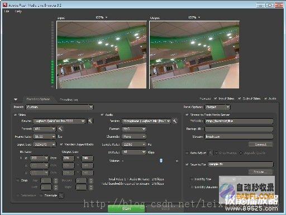
Task: Click the Input video preview
Action: point(102,55)
